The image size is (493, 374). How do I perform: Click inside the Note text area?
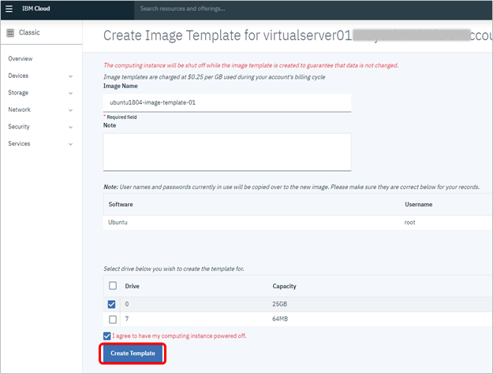[x=227, y=152]
